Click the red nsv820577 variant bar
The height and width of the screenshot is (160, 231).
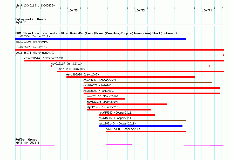point(152,88)
